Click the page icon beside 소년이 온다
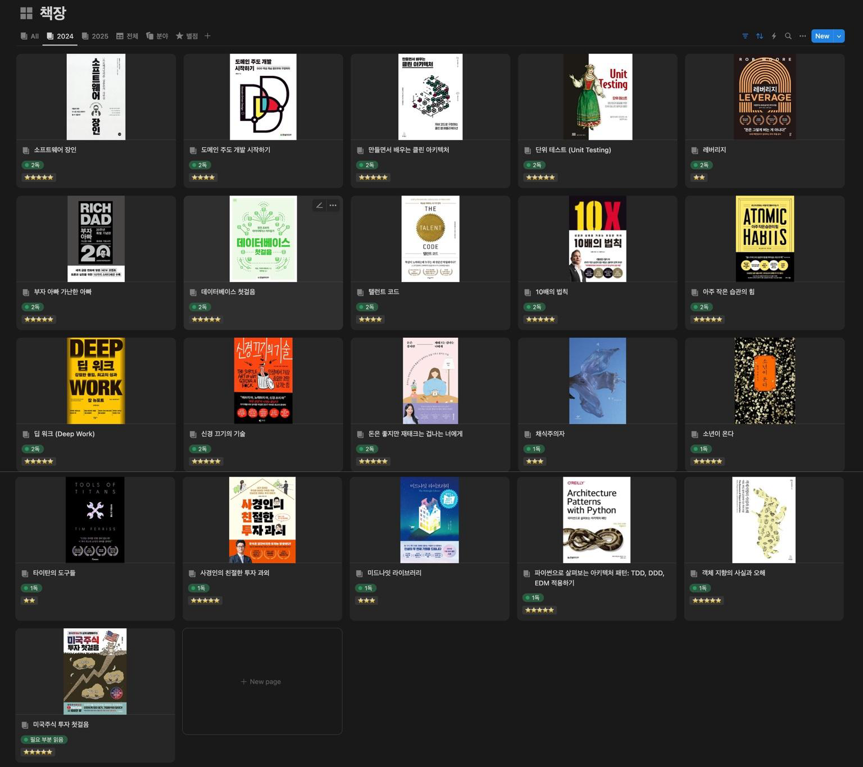863x767 pixels. [x=694, y=434]
